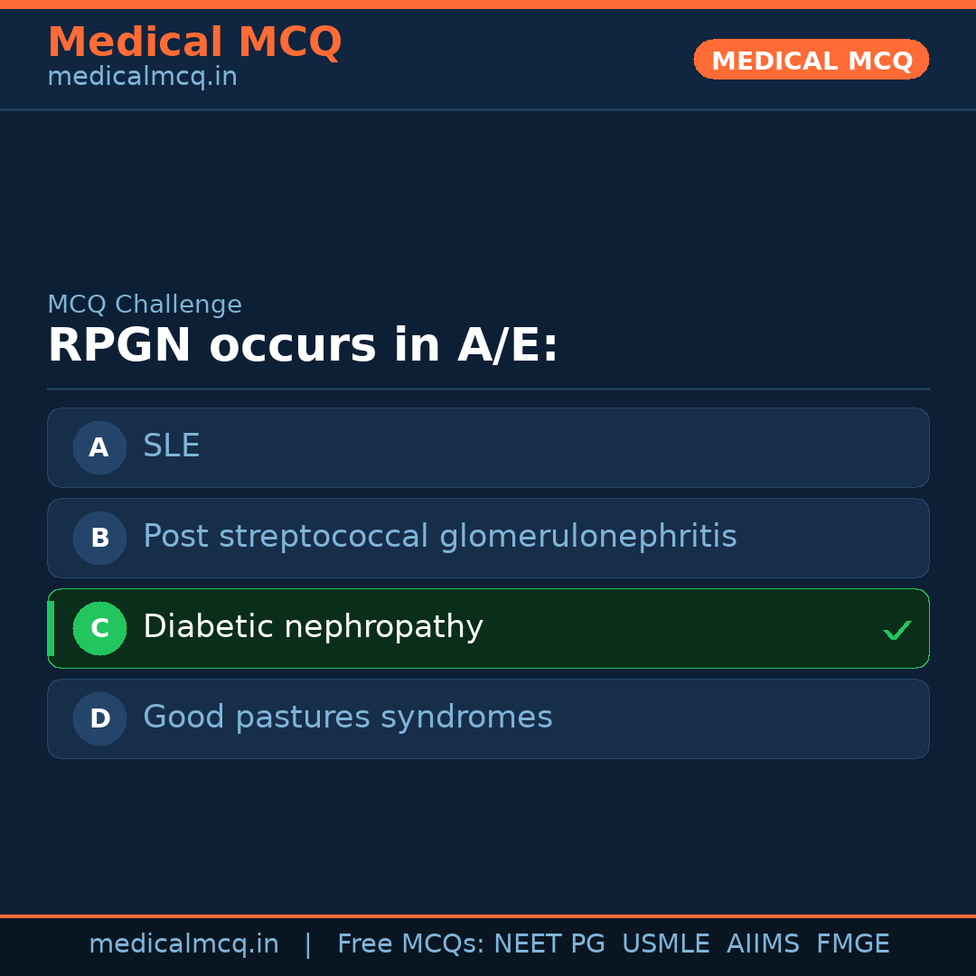Choose "Good pastures syndromes" answer text

pyautogui.click(x=347, y=718)
